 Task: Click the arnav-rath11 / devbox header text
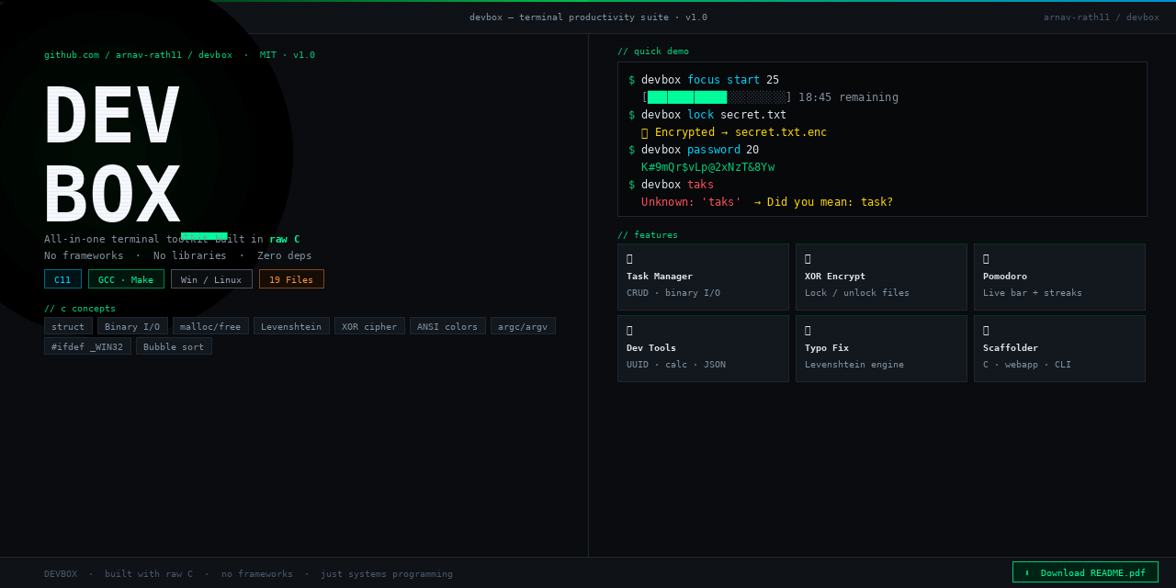pos(1101,17)
